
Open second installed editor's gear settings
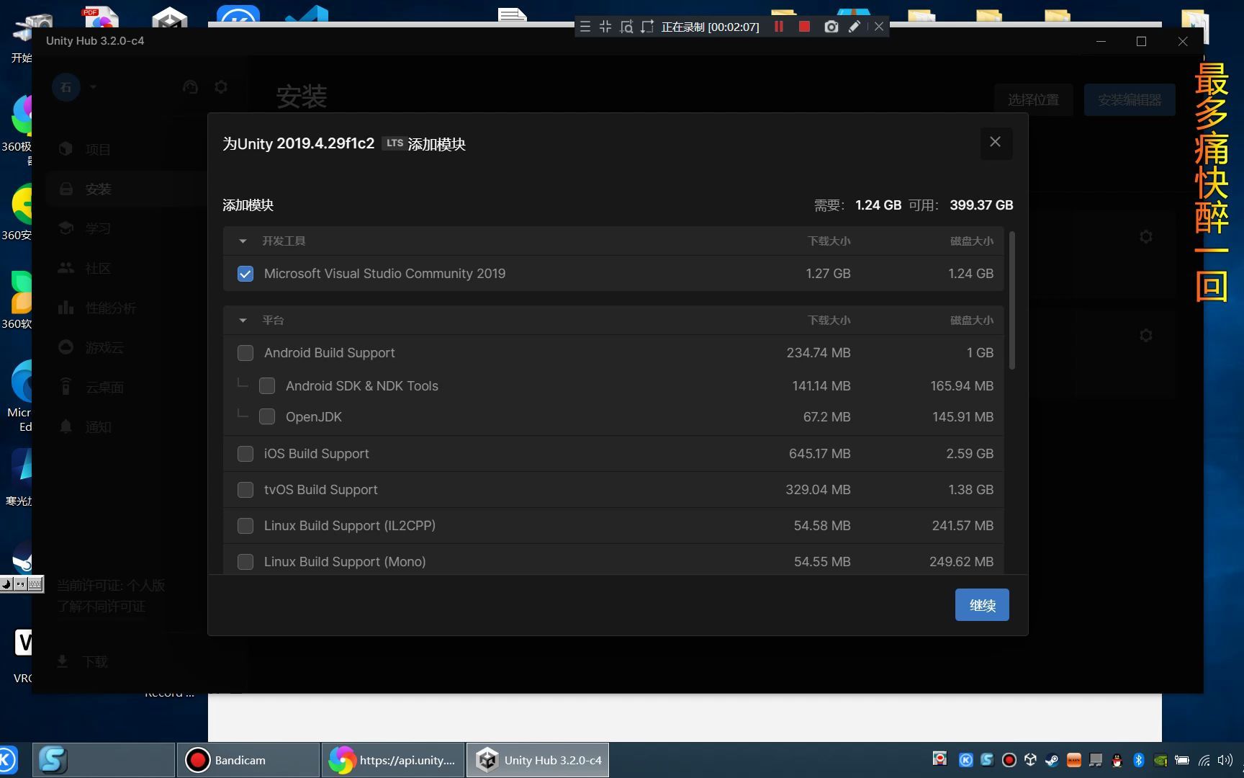pos(1146,336)
